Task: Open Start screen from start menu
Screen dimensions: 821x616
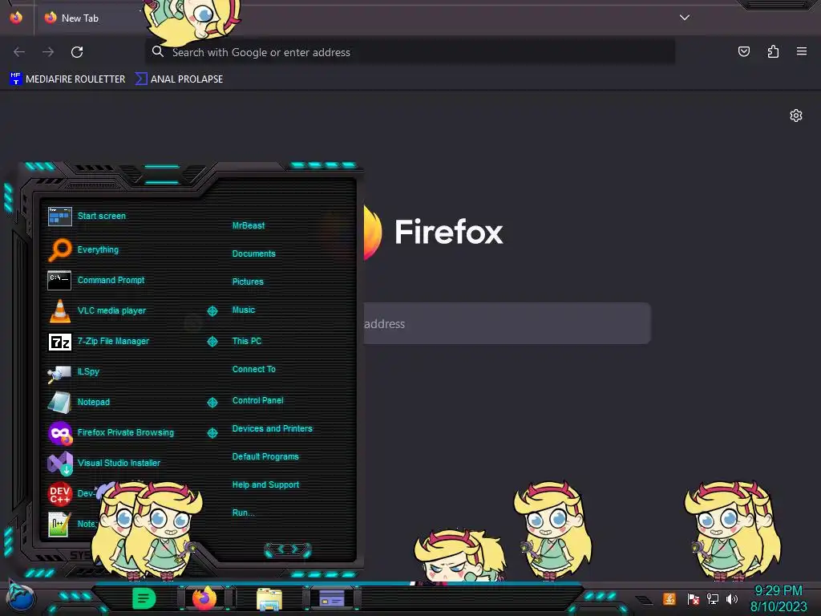Action: [102, 216]
